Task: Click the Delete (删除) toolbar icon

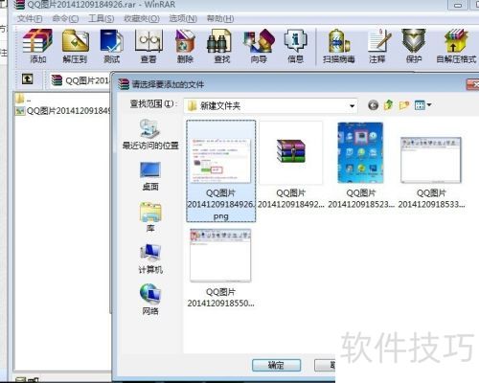Action: pos(185,46)
